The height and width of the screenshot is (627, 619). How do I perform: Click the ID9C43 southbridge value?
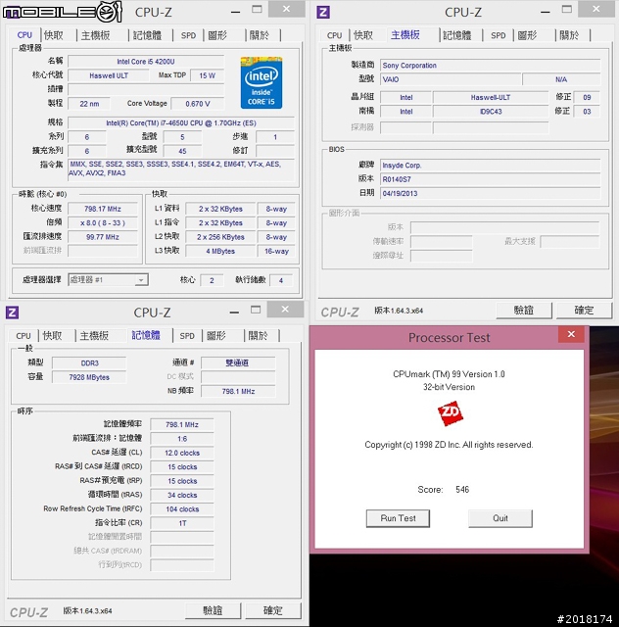point(491,112)
